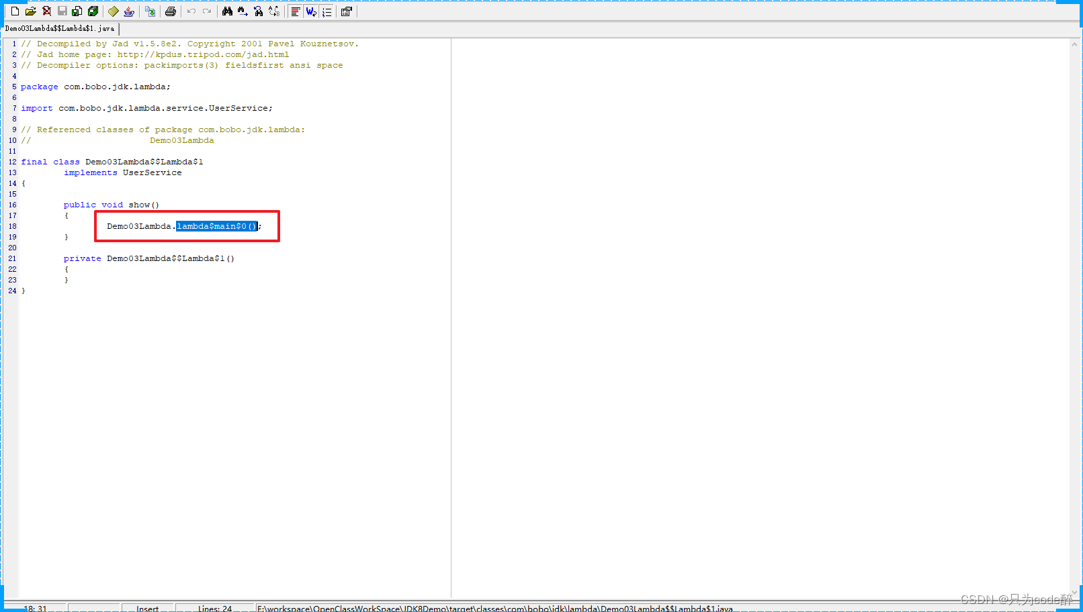
Task: Print the document with the printer icon
Action: (x=171, y=11)
